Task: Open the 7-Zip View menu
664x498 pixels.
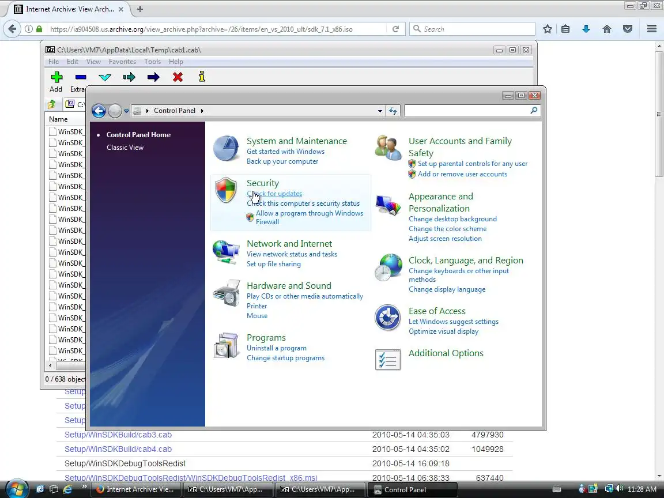Action: [x=93, y=62]
